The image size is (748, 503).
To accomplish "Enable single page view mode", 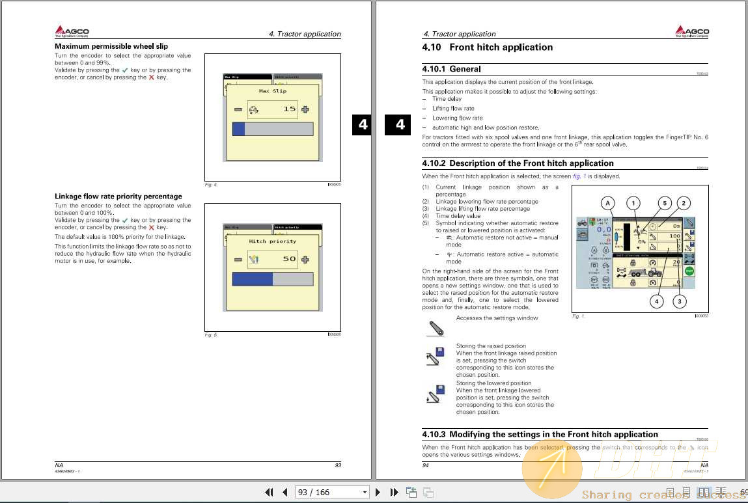I will coord(670,493).
